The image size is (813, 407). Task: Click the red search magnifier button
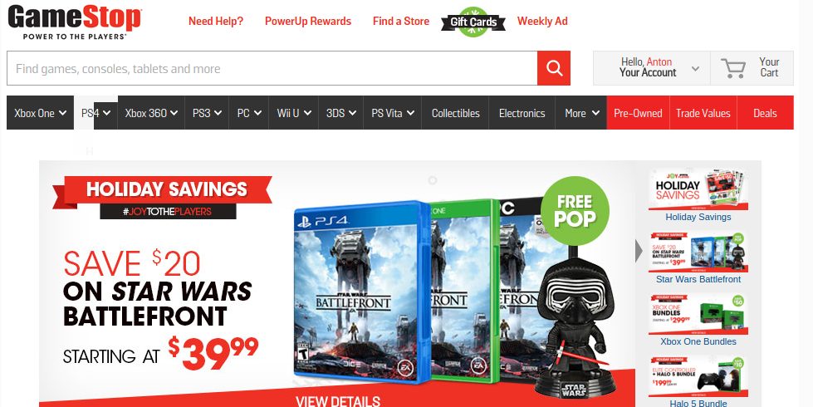point(554,68)
